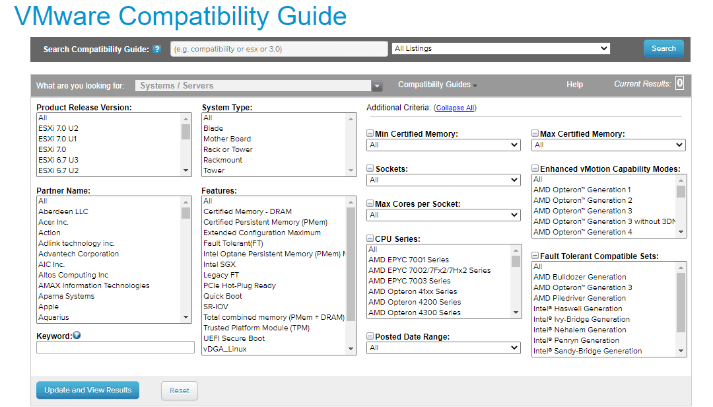Open the All Listings dropdown
713x407 pixels.
[x=500, y=49]
